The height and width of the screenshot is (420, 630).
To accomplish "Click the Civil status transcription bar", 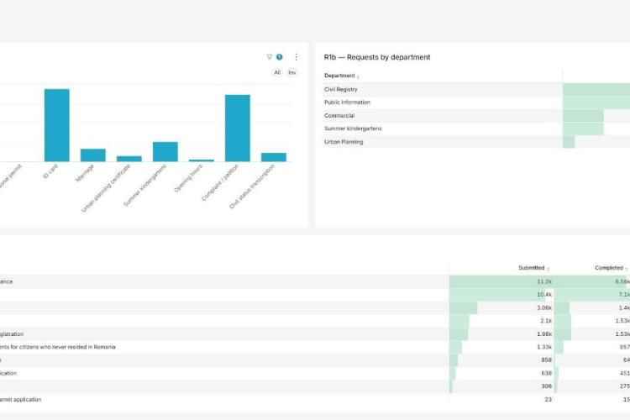I will pyautogui.click(x=274, y=157).
